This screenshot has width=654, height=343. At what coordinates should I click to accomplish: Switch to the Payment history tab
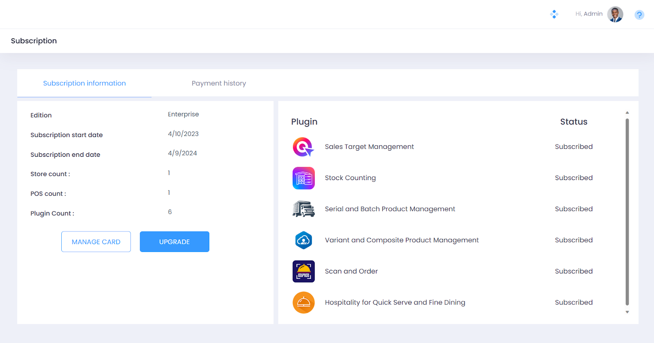click(x=219, y=83)
